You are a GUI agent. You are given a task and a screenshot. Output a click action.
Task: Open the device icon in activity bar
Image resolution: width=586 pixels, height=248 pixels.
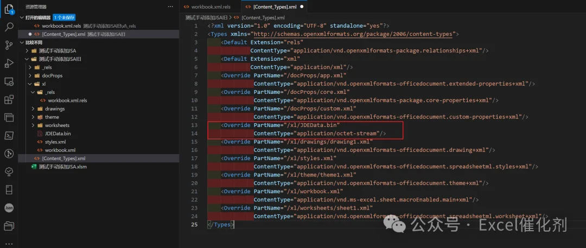[9, 189]
